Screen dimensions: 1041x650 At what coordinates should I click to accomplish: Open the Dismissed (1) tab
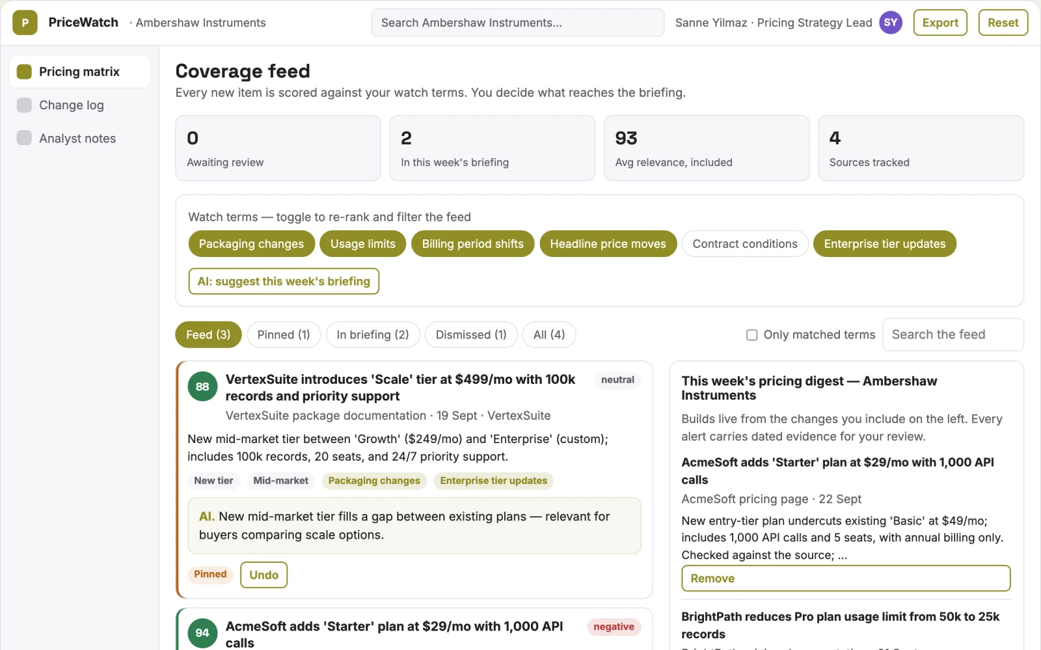(x=471, y=334)
